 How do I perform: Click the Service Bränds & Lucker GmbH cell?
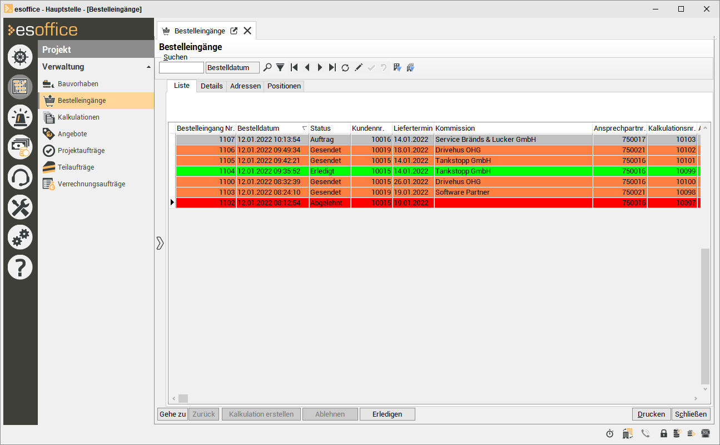(513, 140)
